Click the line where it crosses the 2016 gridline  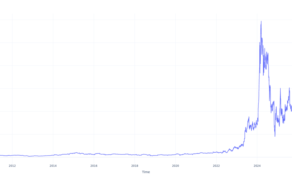point(94,154)
